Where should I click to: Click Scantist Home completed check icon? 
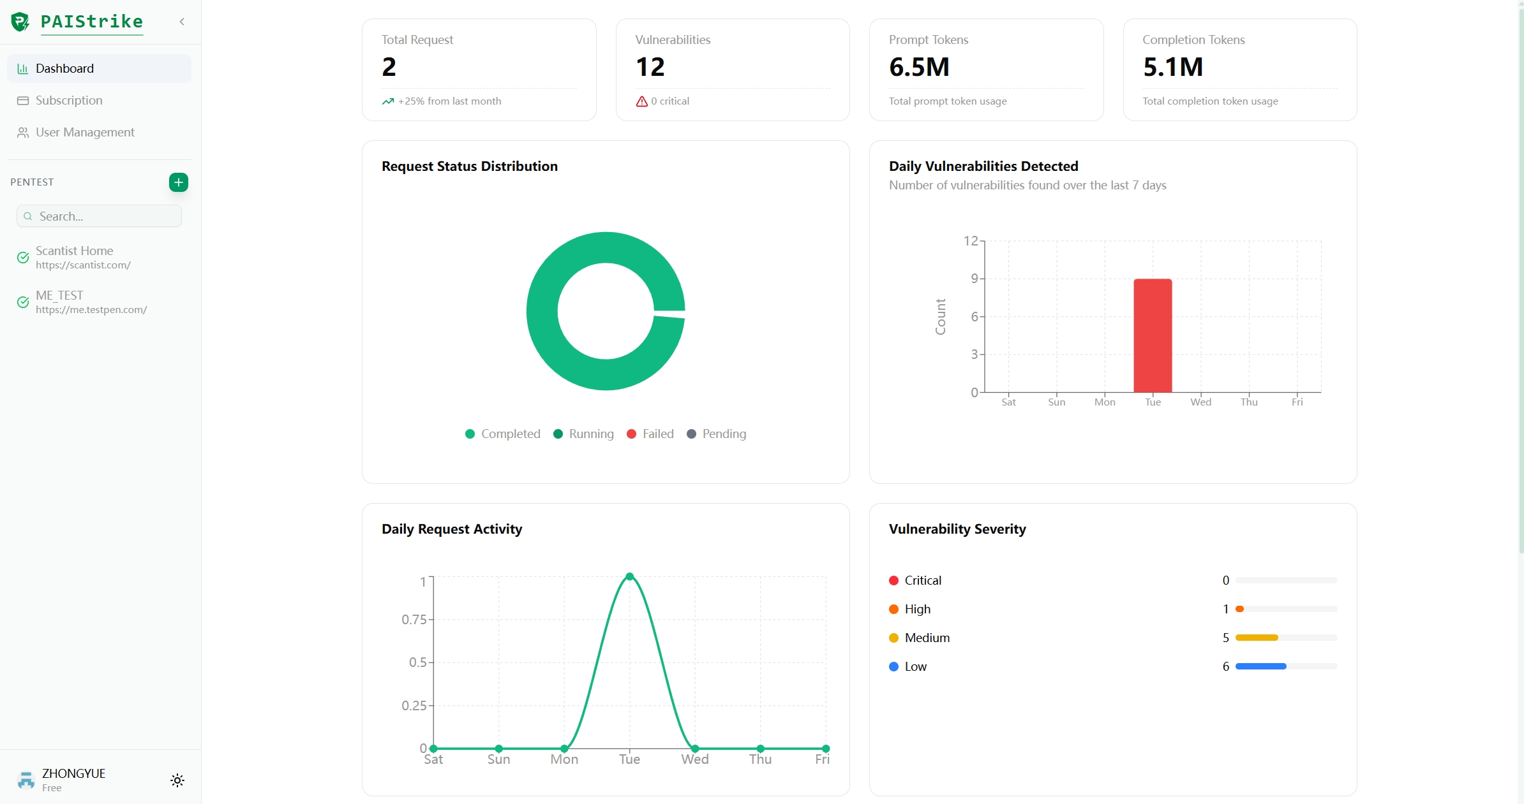point(23,258)
